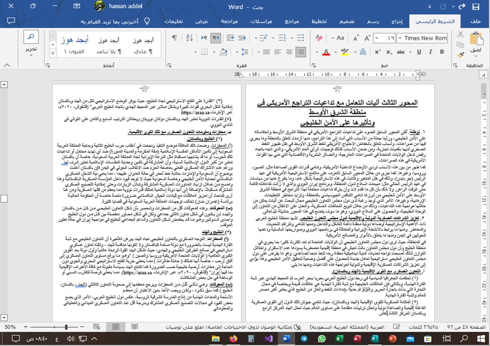Open the bullets dropdown arrow
Viewport: 490px width, 346px height.
(x=292, y=38)
